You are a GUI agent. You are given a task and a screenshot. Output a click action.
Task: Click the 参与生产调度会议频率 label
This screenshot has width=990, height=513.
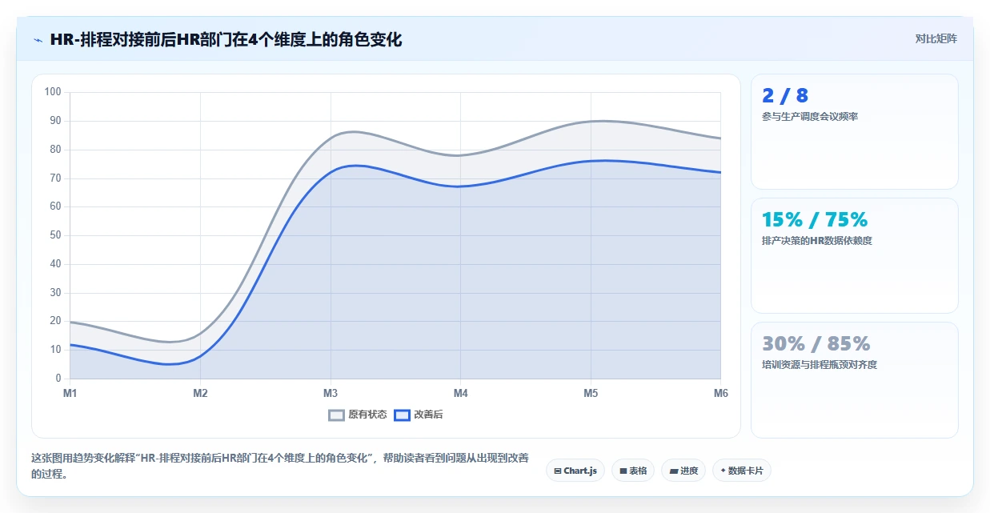point(810,117)
